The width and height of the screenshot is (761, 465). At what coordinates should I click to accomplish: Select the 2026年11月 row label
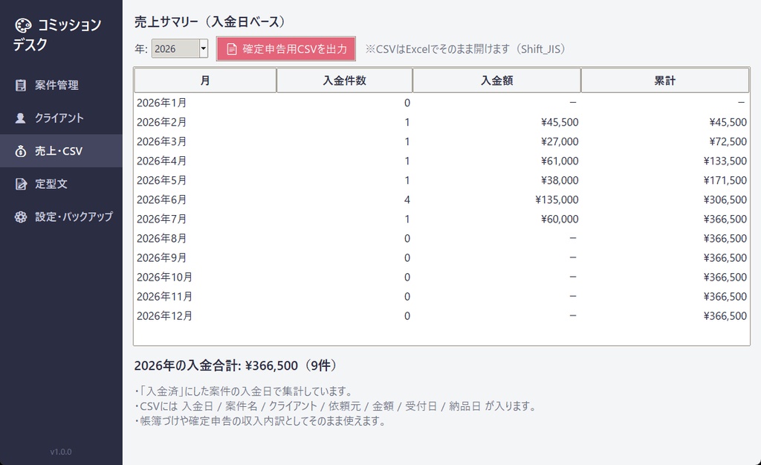click(164, 297)
